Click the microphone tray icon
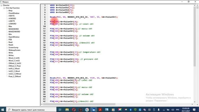This screenshot has width=199, height=112. [159, 110]
